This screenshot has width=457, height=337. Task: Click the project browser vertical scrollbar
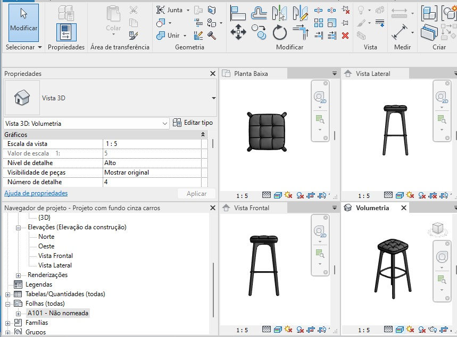(x=213, y=290)
